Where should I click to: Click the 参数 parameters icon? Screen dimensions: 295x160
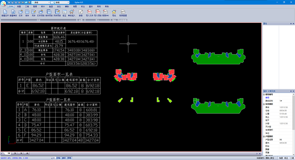[x=80, y=13]
